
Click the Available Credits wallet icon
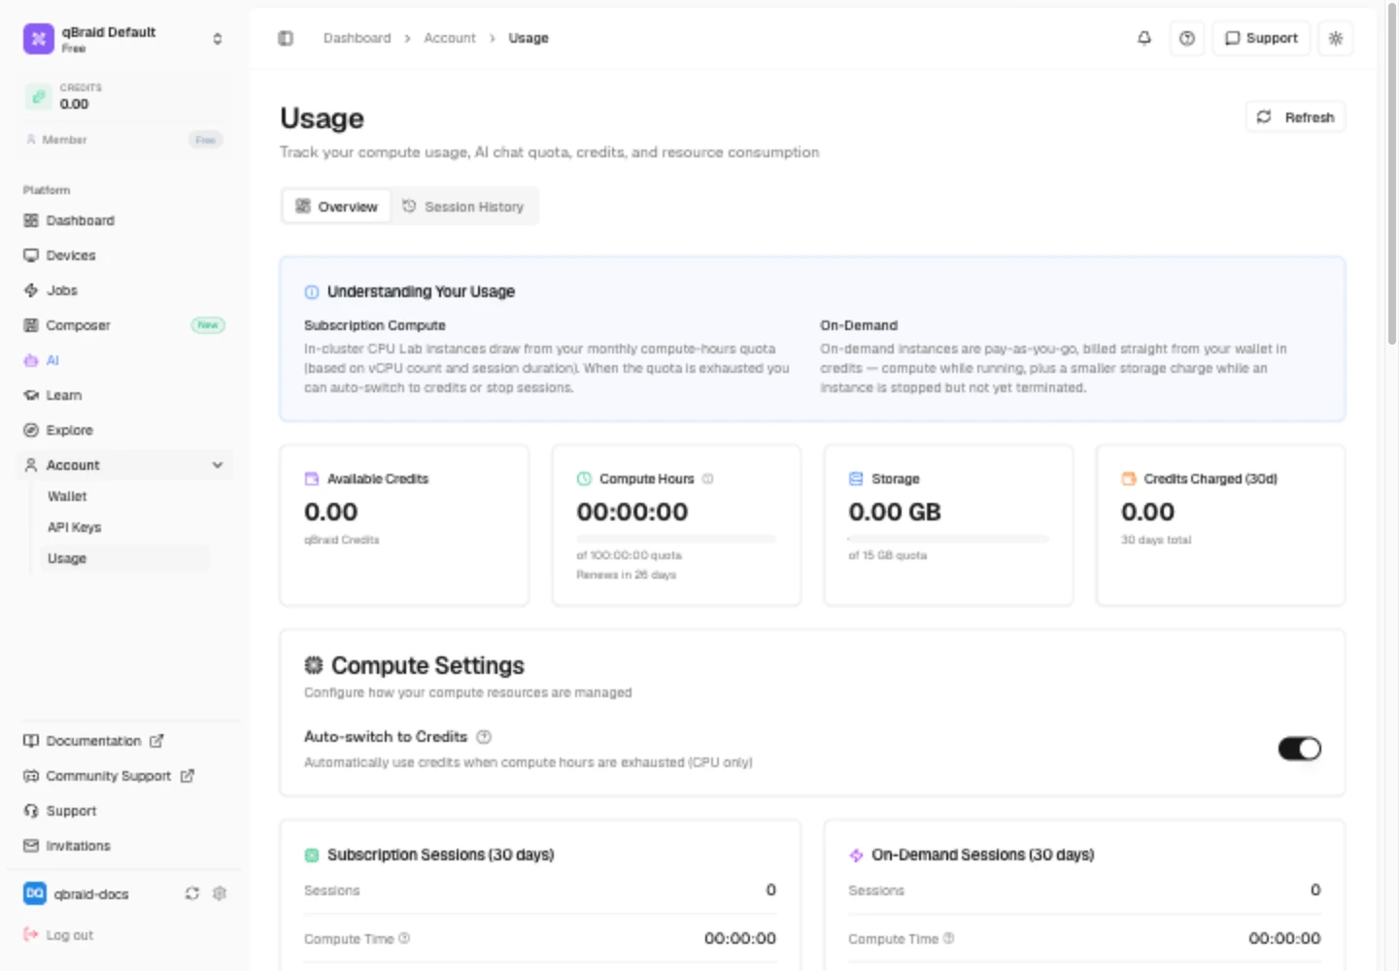(x=312, y=479)
